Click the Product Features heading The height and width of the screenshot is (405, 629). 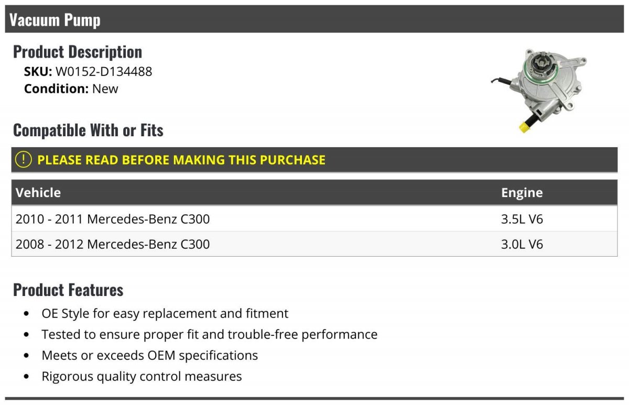coord(68,290)
